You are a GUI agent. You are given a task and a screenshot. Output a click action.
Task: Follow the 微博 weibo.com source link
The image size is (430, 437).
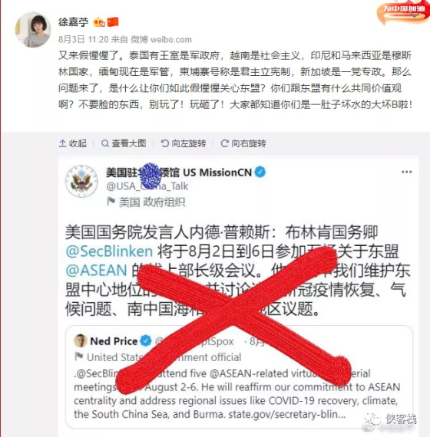(x=161, y=40)
